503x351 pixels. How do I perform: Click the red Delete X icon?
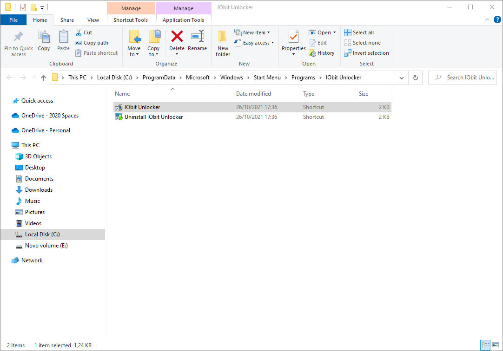click(177, 36)
